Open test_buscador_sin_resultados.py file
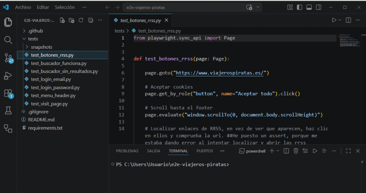 (63, 71)
